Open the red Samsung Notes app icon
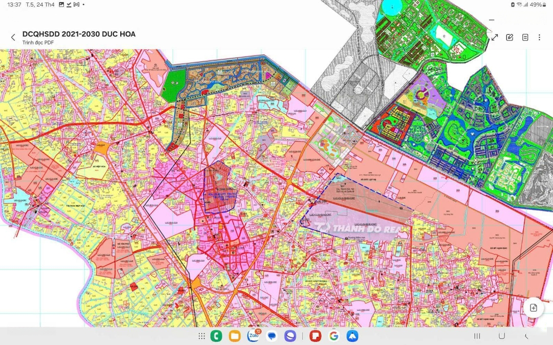 pyautogui.click(x=315, y=336)
